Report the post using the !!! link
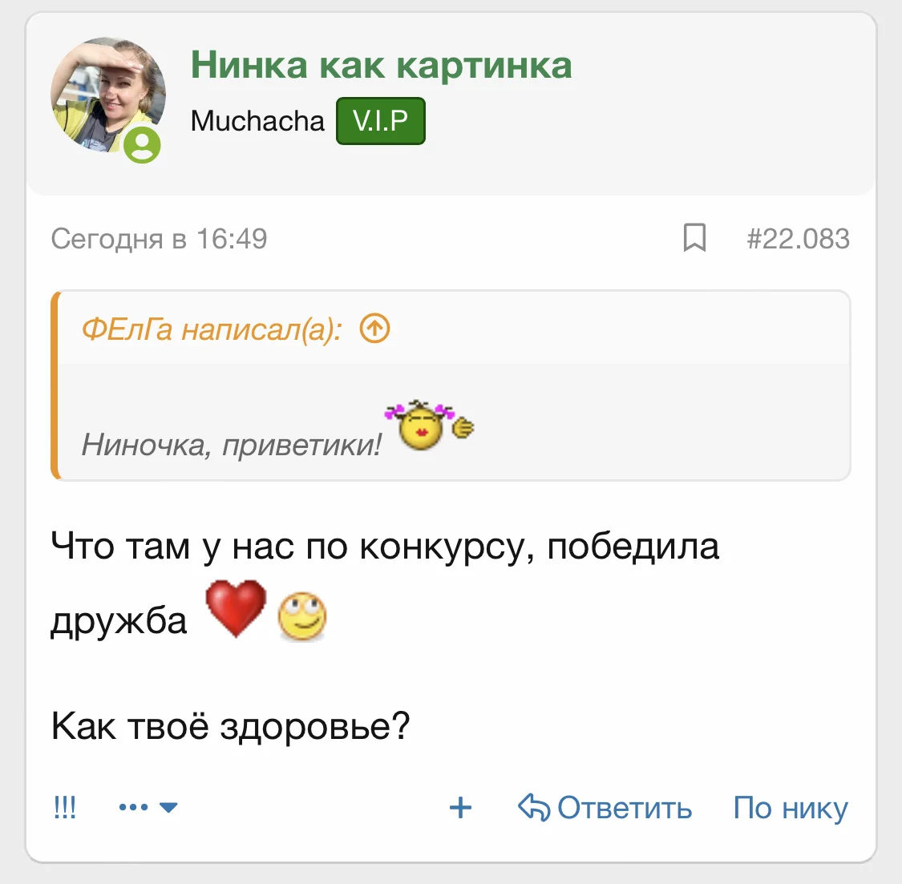Screen dimensions: 902x884 pyautogui.click(x=64, y=807)
